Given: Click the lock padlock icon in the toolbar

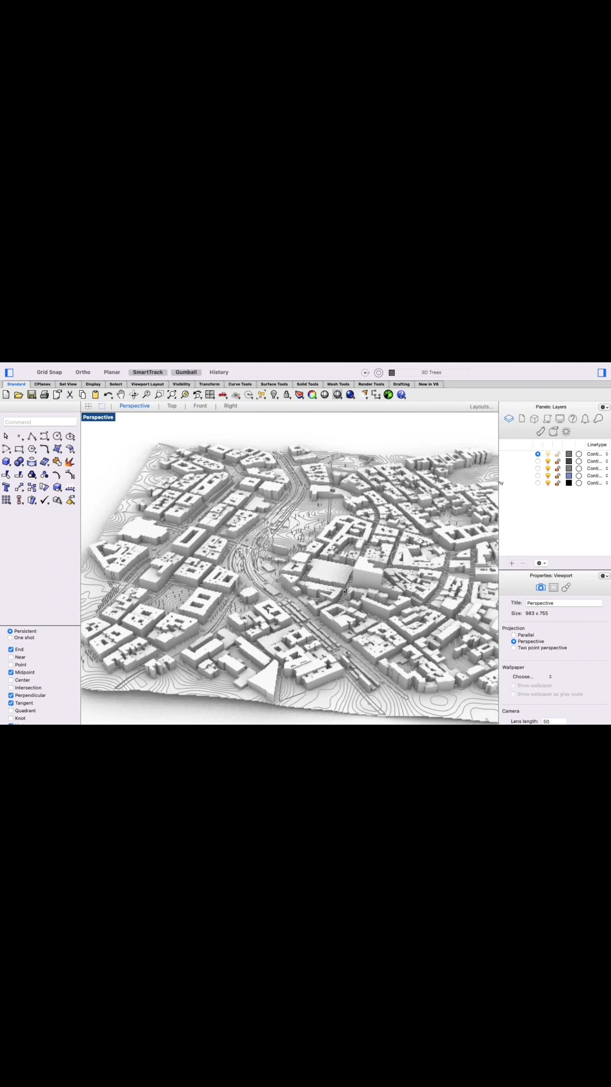Looking at the screenshot, I should pos(287,395).
